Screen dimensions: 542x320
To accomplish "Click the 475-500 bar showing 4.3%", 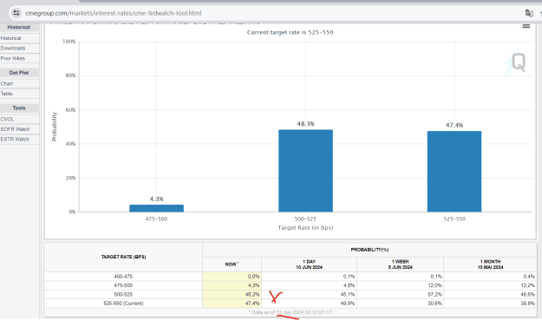I will pyautogui.click(x=157, y=208).
